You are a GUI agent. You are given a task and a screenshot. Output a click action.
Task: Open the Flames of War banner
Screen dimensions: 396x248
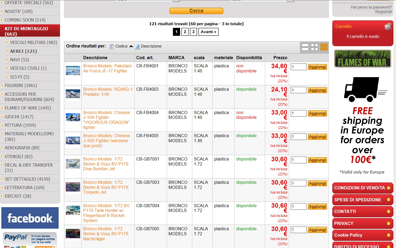click(x=363, y=59)
